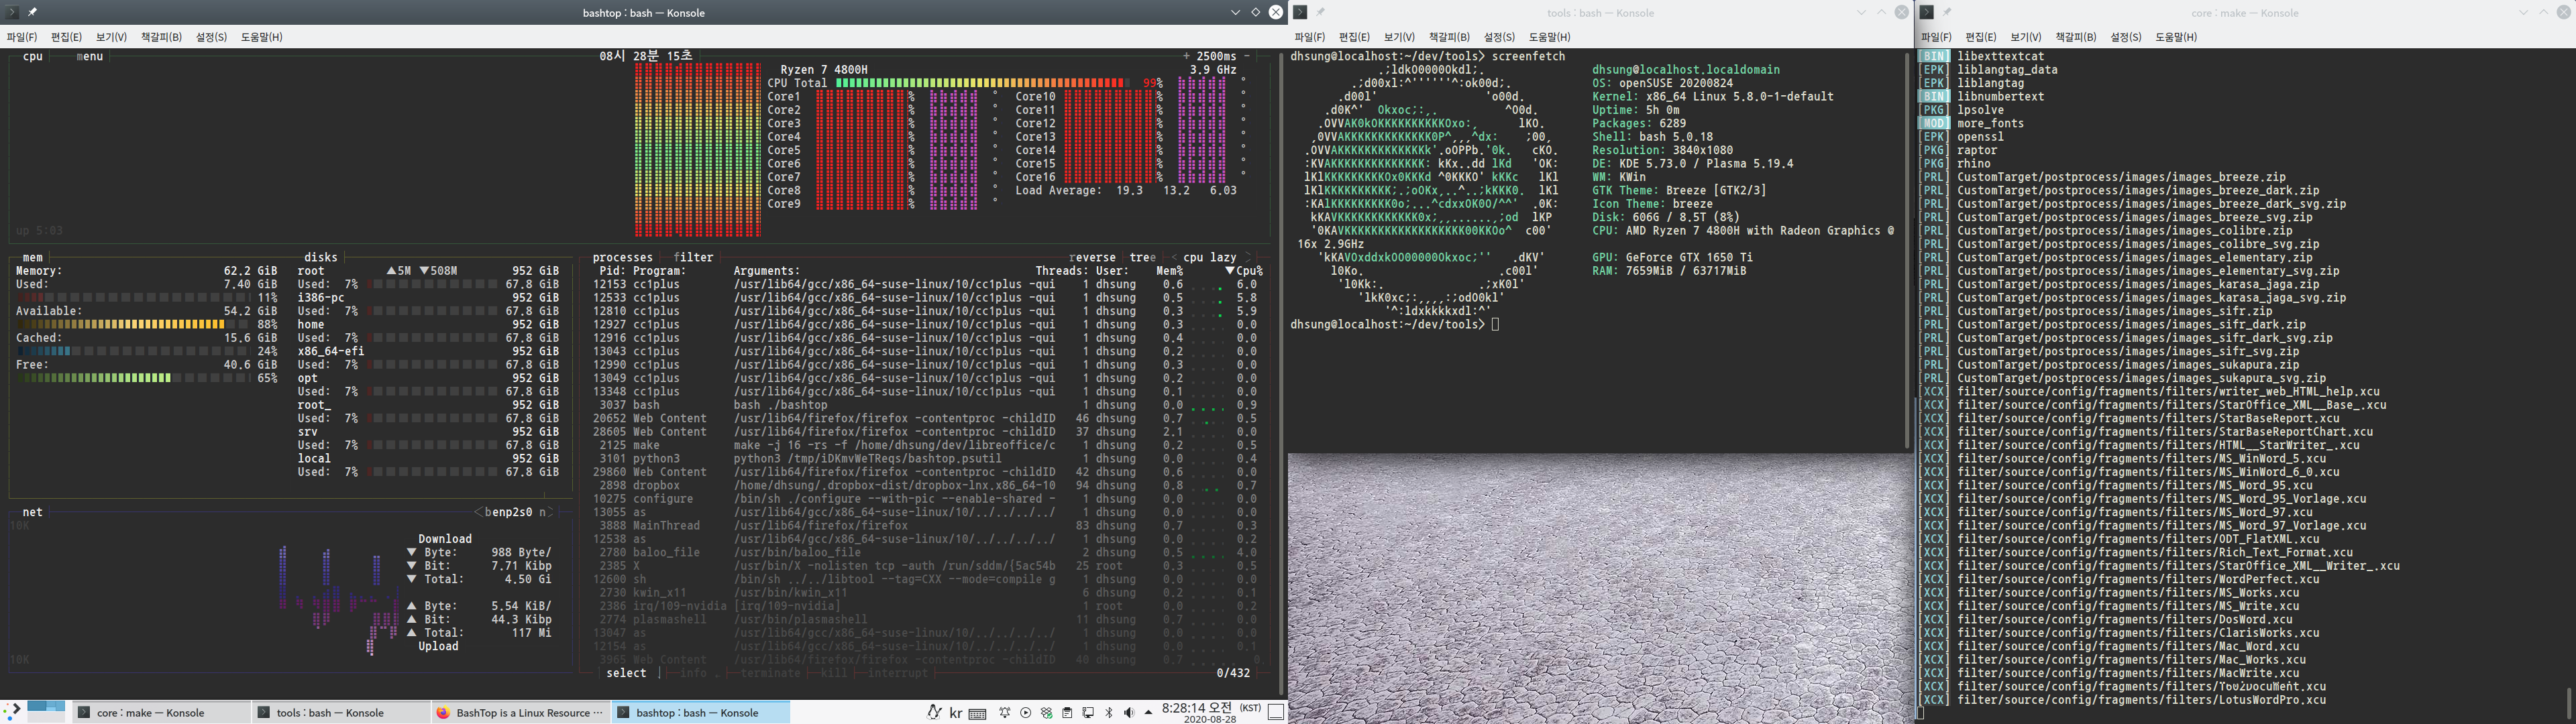2576x724 pixels.
Task: Expand hidden system tray icons arrow
Action: (x=1149, y=713)
